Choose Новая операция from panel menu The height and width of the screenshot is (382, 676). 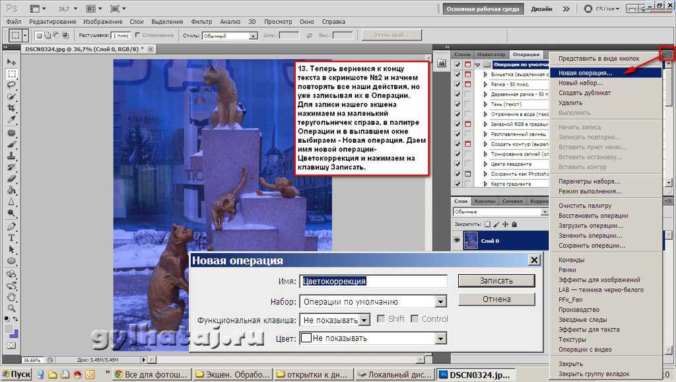pos(585,73)
